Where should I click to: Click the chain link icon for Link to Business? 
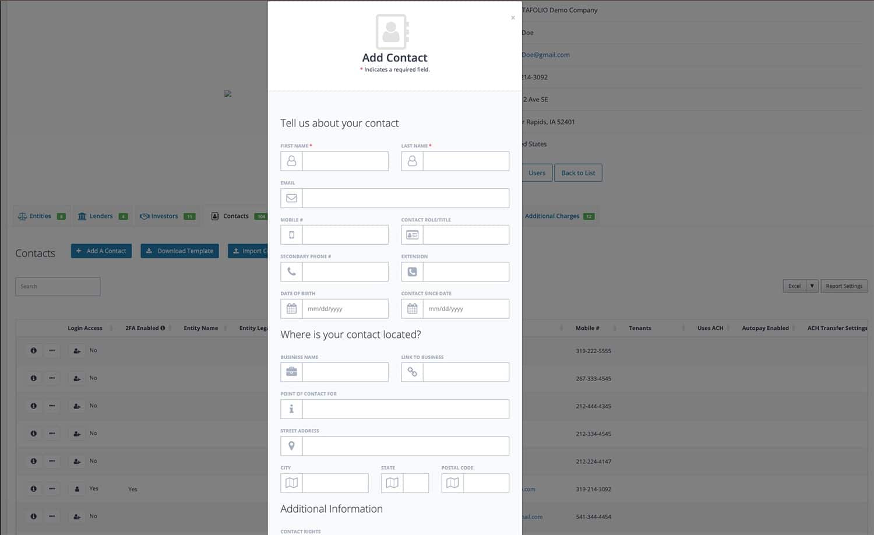point(412,372)
